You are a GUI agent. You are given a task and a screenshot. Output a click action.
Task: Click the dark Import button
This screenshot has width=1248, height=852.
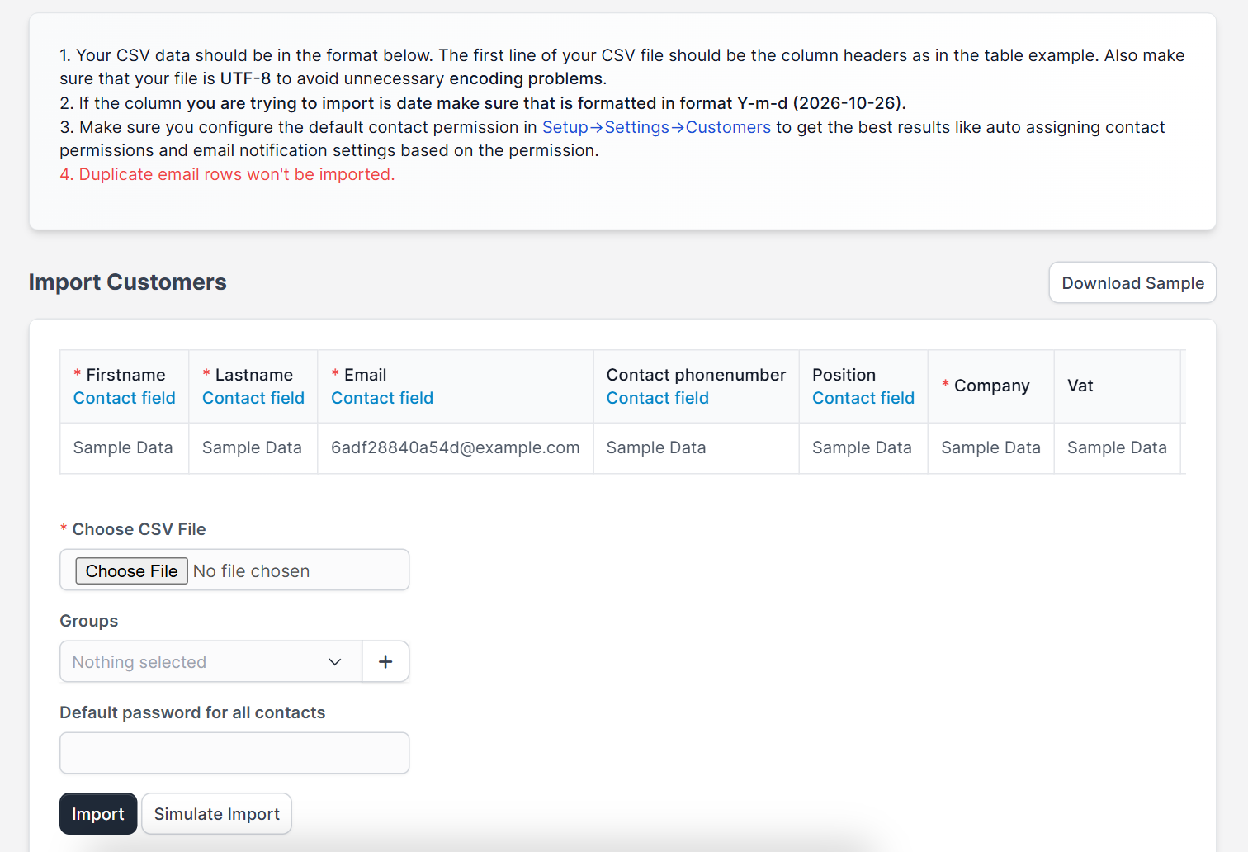click(x=98, y=813)
